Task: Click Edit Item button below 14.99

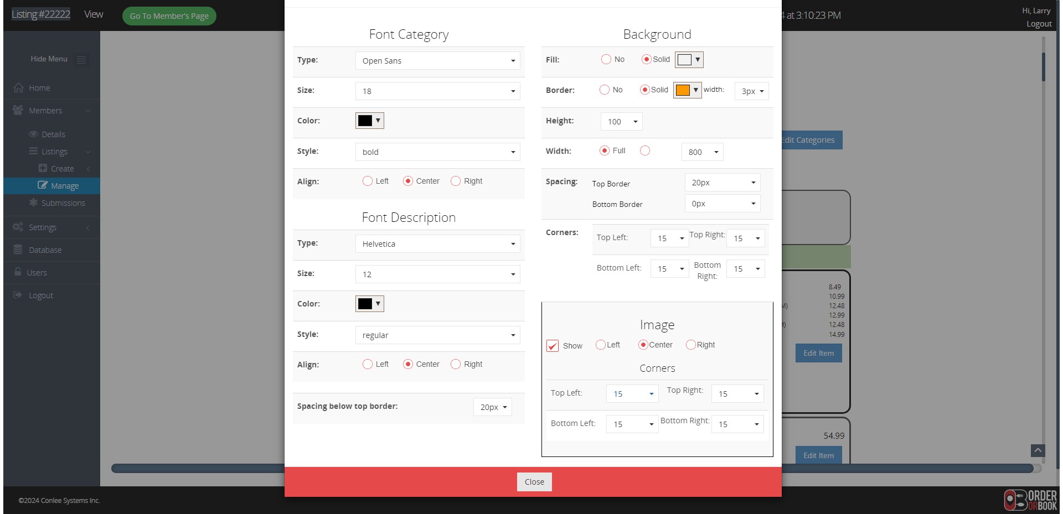Action: coord(818,353)
